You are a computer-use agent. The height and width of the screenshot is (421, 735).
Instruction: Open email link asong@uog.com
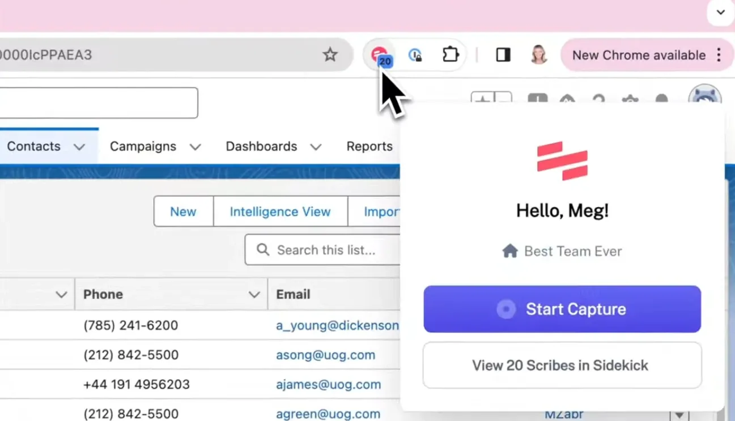point(325,355)
